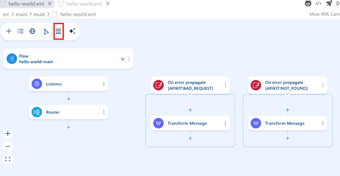Collapse the NOT_FOUND error handler scope
This screenshot has width=340, height=176.
pyautogui.click(x=288, y=94)
